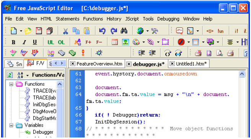
Task: Decrease font size with F- button
Action: [99, 42]
